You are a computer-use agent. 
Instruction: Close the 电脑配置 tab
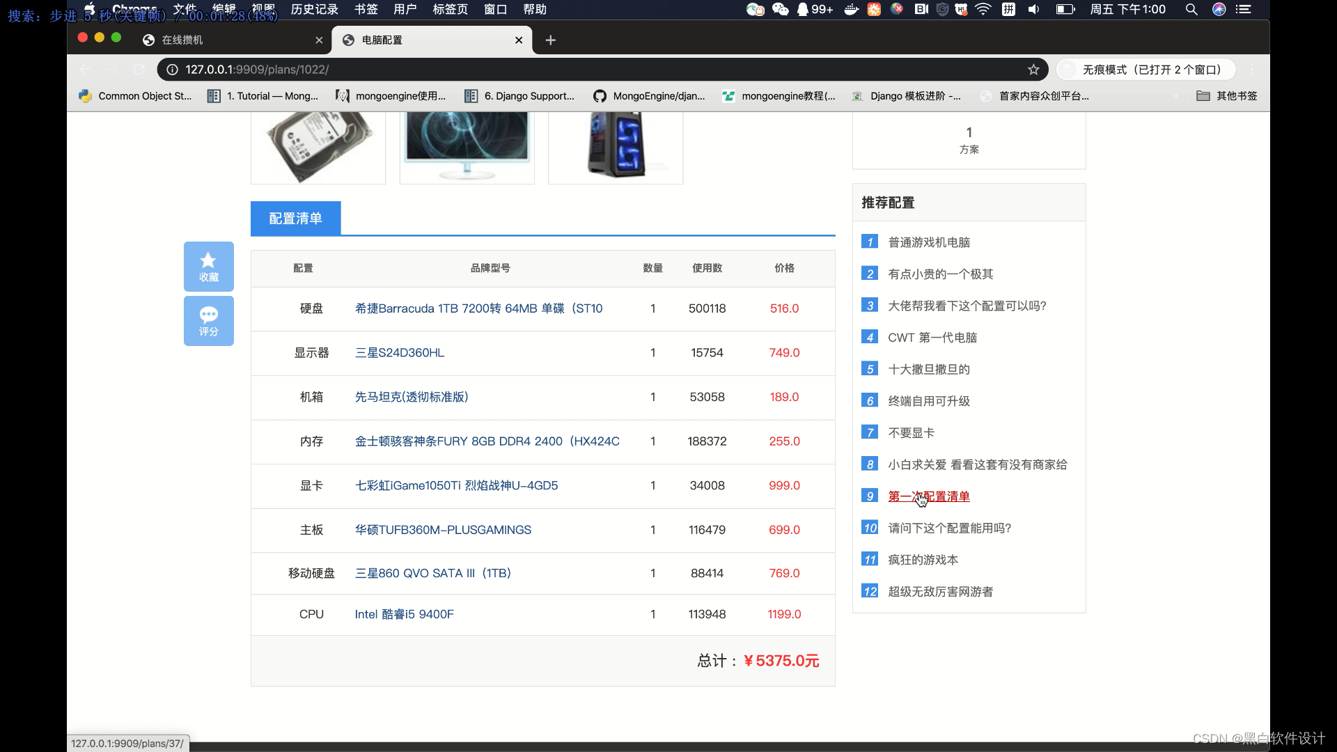click(x=519, y=40)
